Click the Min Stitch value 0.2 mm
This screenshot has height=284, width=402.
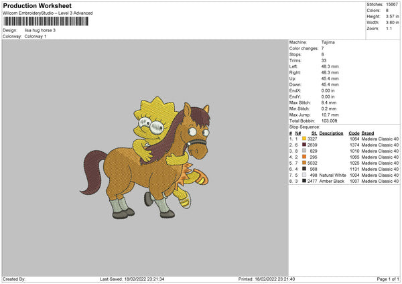329,109
